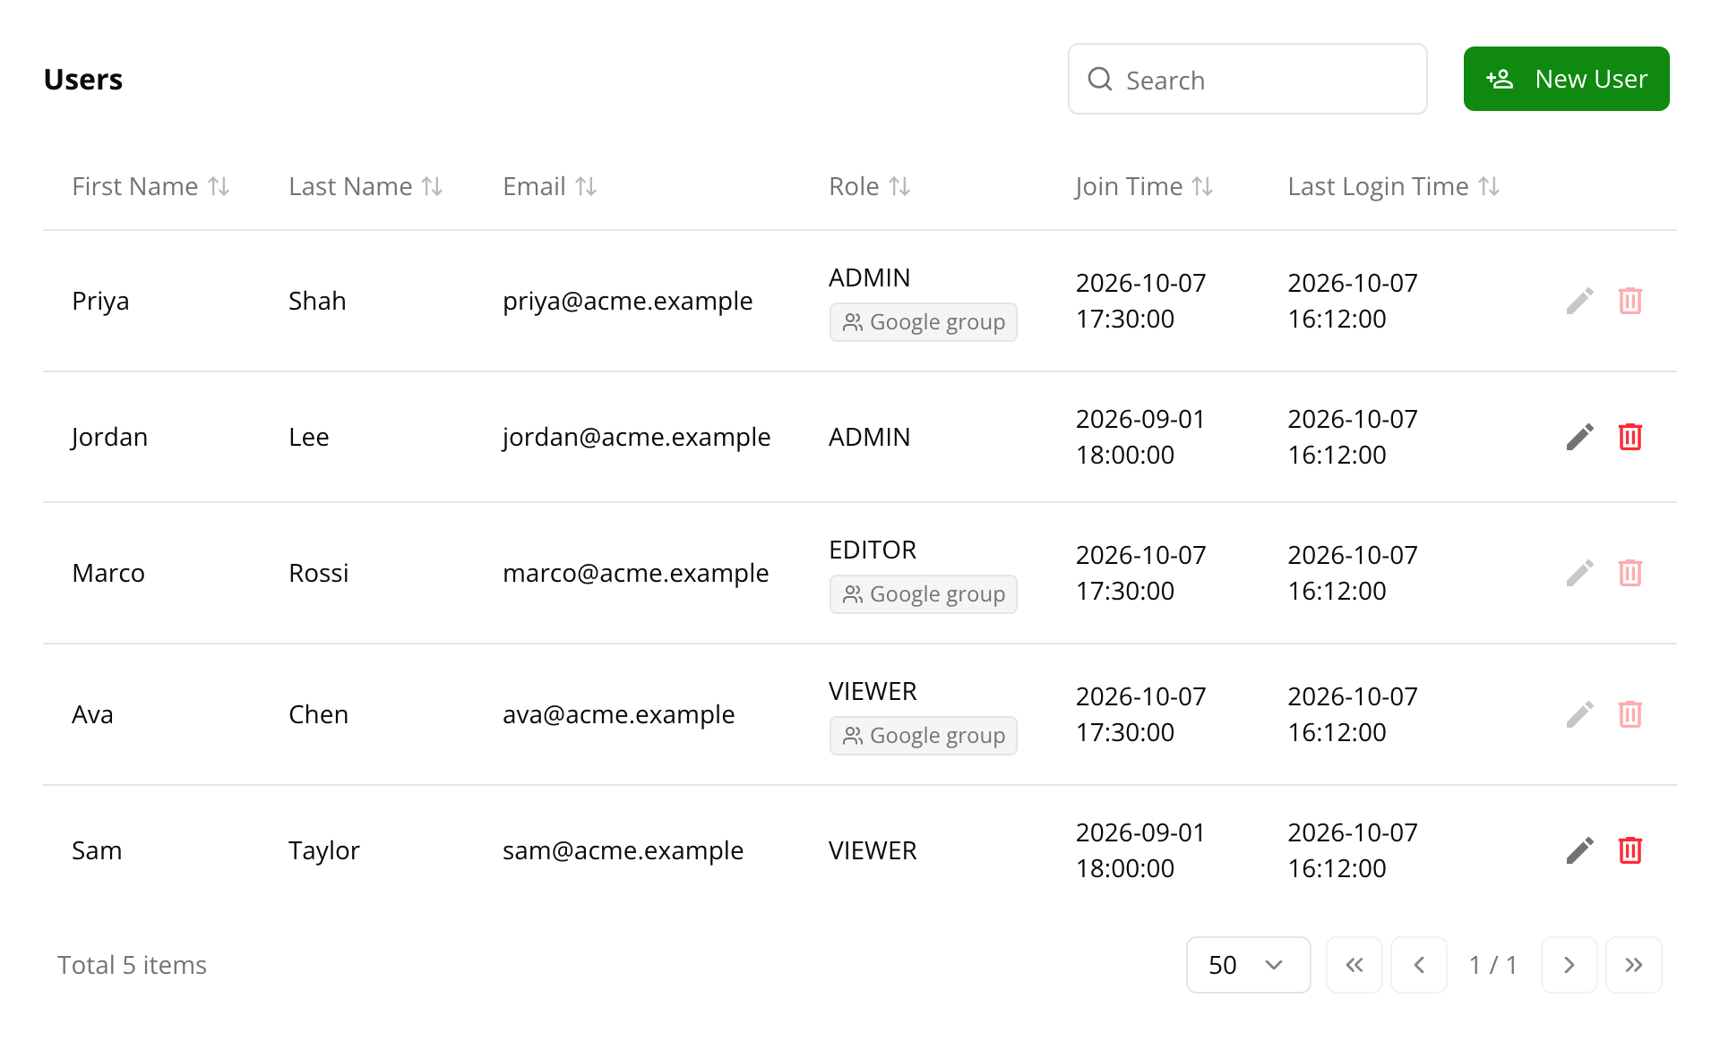The image size is (1720, 1058).
Task: Click the Google group badge for Priya
Action: (923, 322)
